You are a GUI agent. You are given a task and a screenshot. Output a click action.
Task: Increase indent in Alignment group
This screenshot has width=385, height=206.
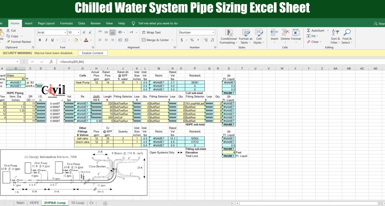coord(126,40)
